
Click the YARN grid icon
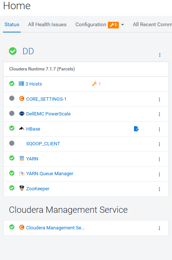[21, 158]
